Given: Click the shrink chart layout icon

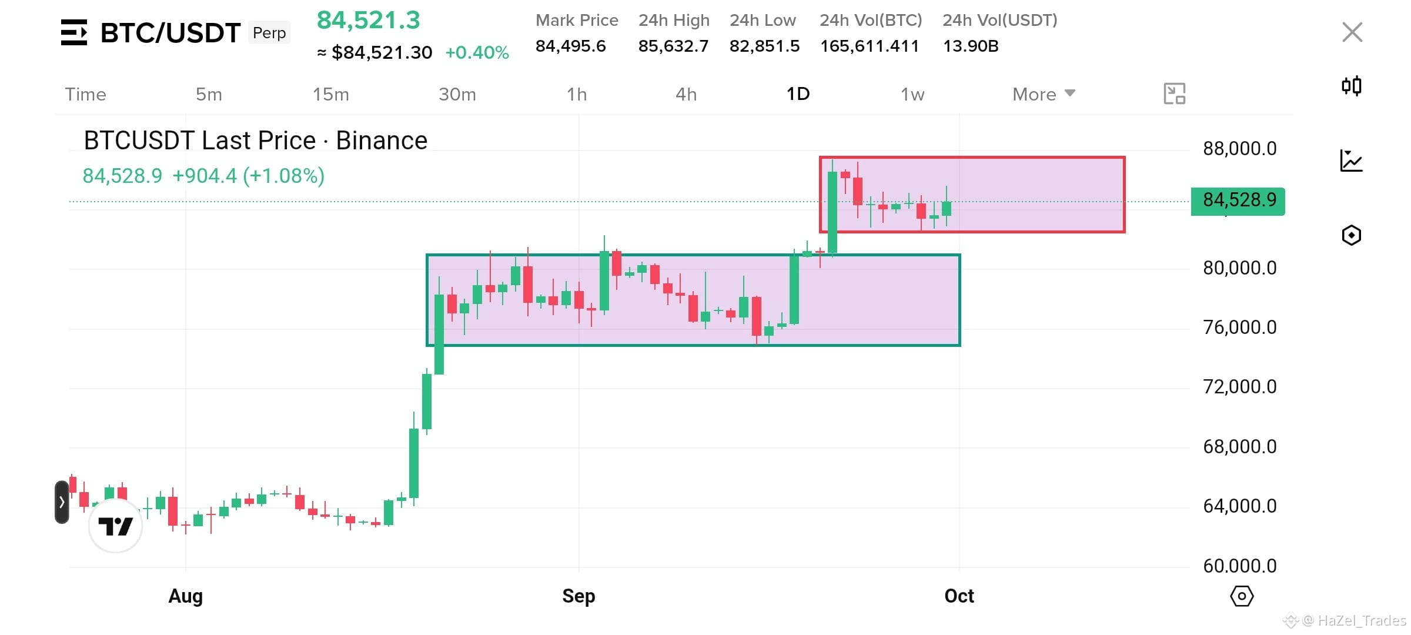Looking at the screenshot, I should 1175,93.
